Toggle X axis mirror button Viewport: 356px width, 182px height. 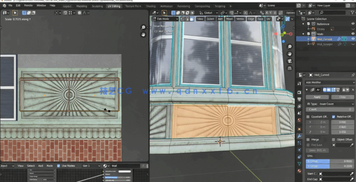click(x=267, y=13)
